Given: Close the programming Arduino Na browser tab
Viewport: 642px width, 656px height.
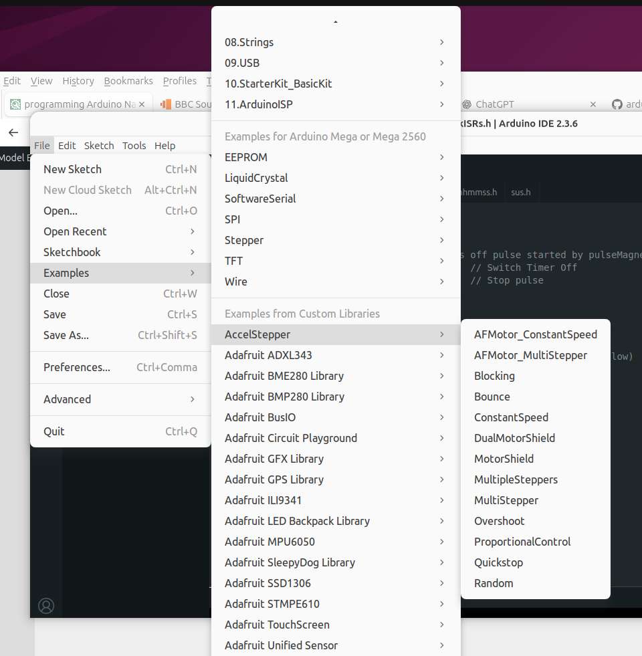Looking at the screenshot, I should pos(142,104).
